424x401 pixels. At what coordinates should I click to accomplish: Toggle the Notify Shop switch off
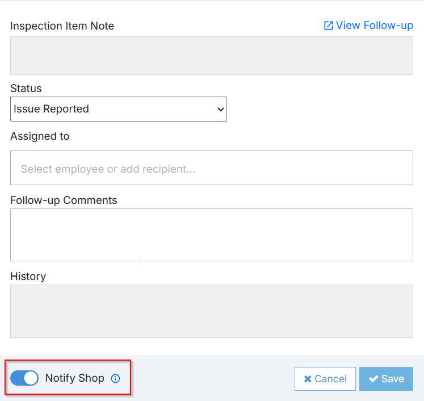[24, 378]
